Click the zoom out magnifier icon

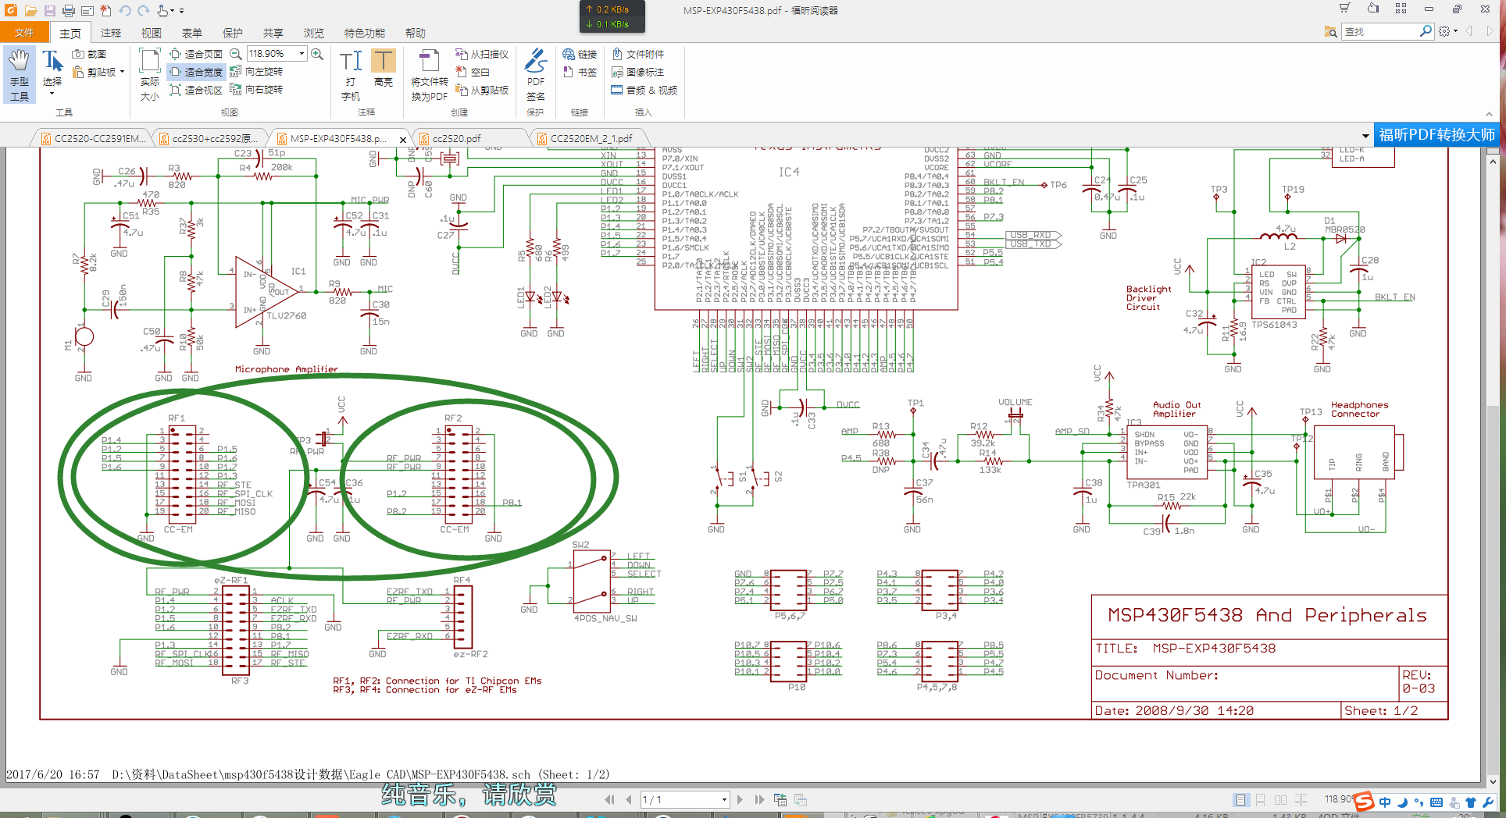click(x=235, y=54)
